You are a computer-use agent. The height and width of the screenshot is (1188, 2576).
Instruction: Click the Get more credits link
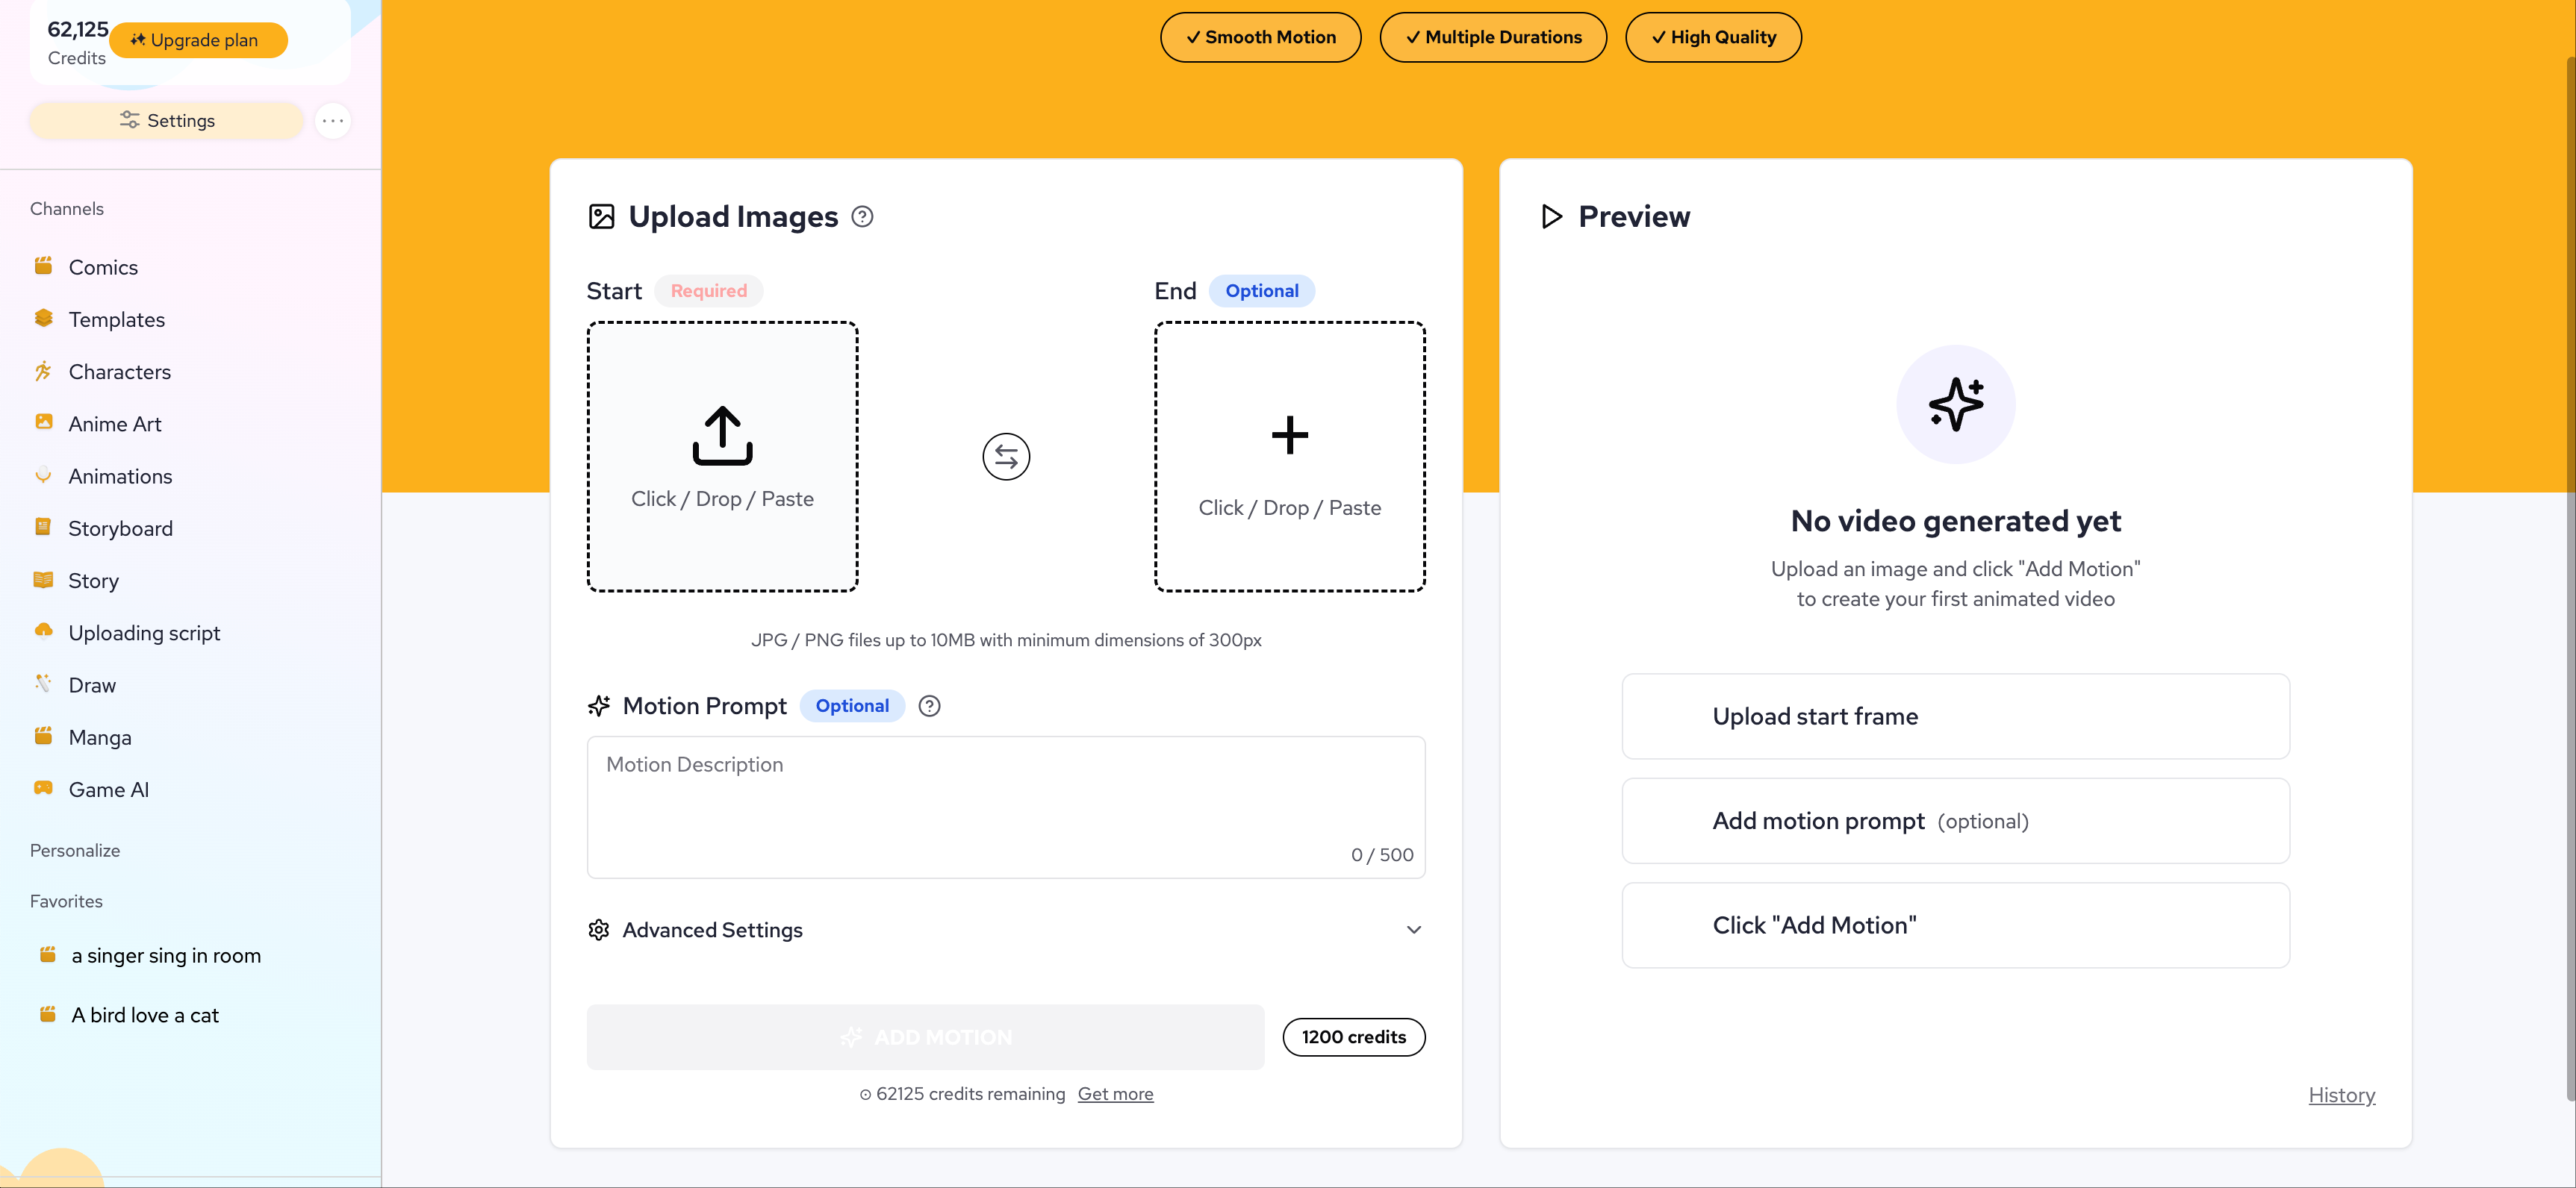(x=1115, y=1094)
